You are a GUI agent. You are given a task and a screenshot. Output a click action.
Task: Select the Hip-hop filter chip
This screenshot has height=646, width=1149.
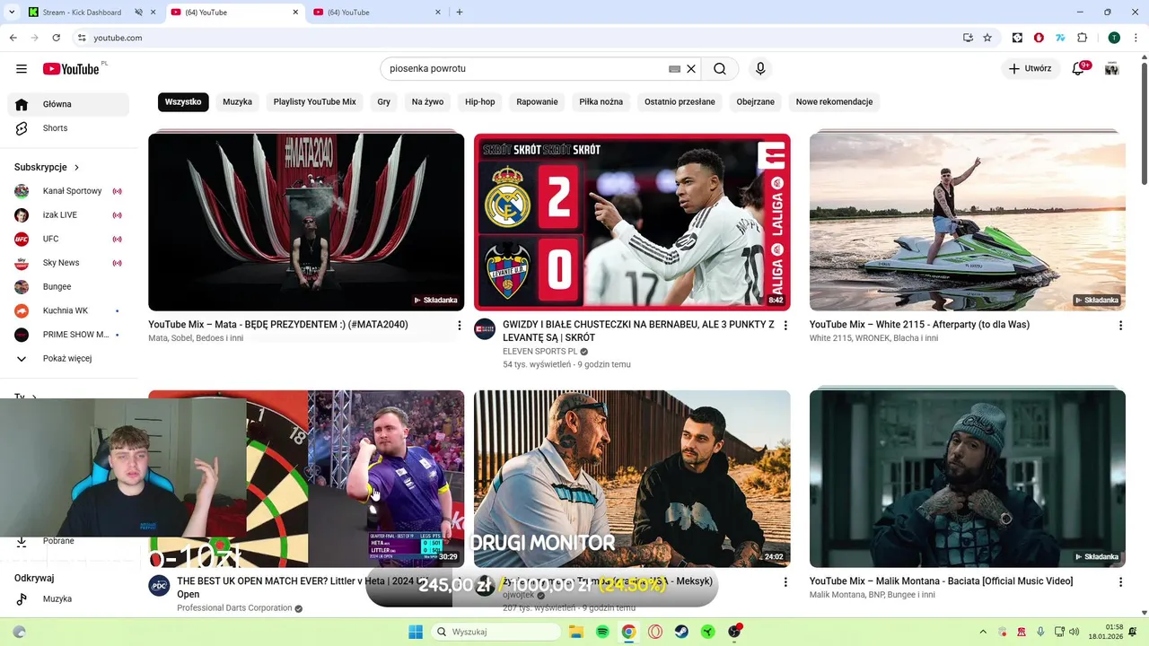(x=480, y=102)
